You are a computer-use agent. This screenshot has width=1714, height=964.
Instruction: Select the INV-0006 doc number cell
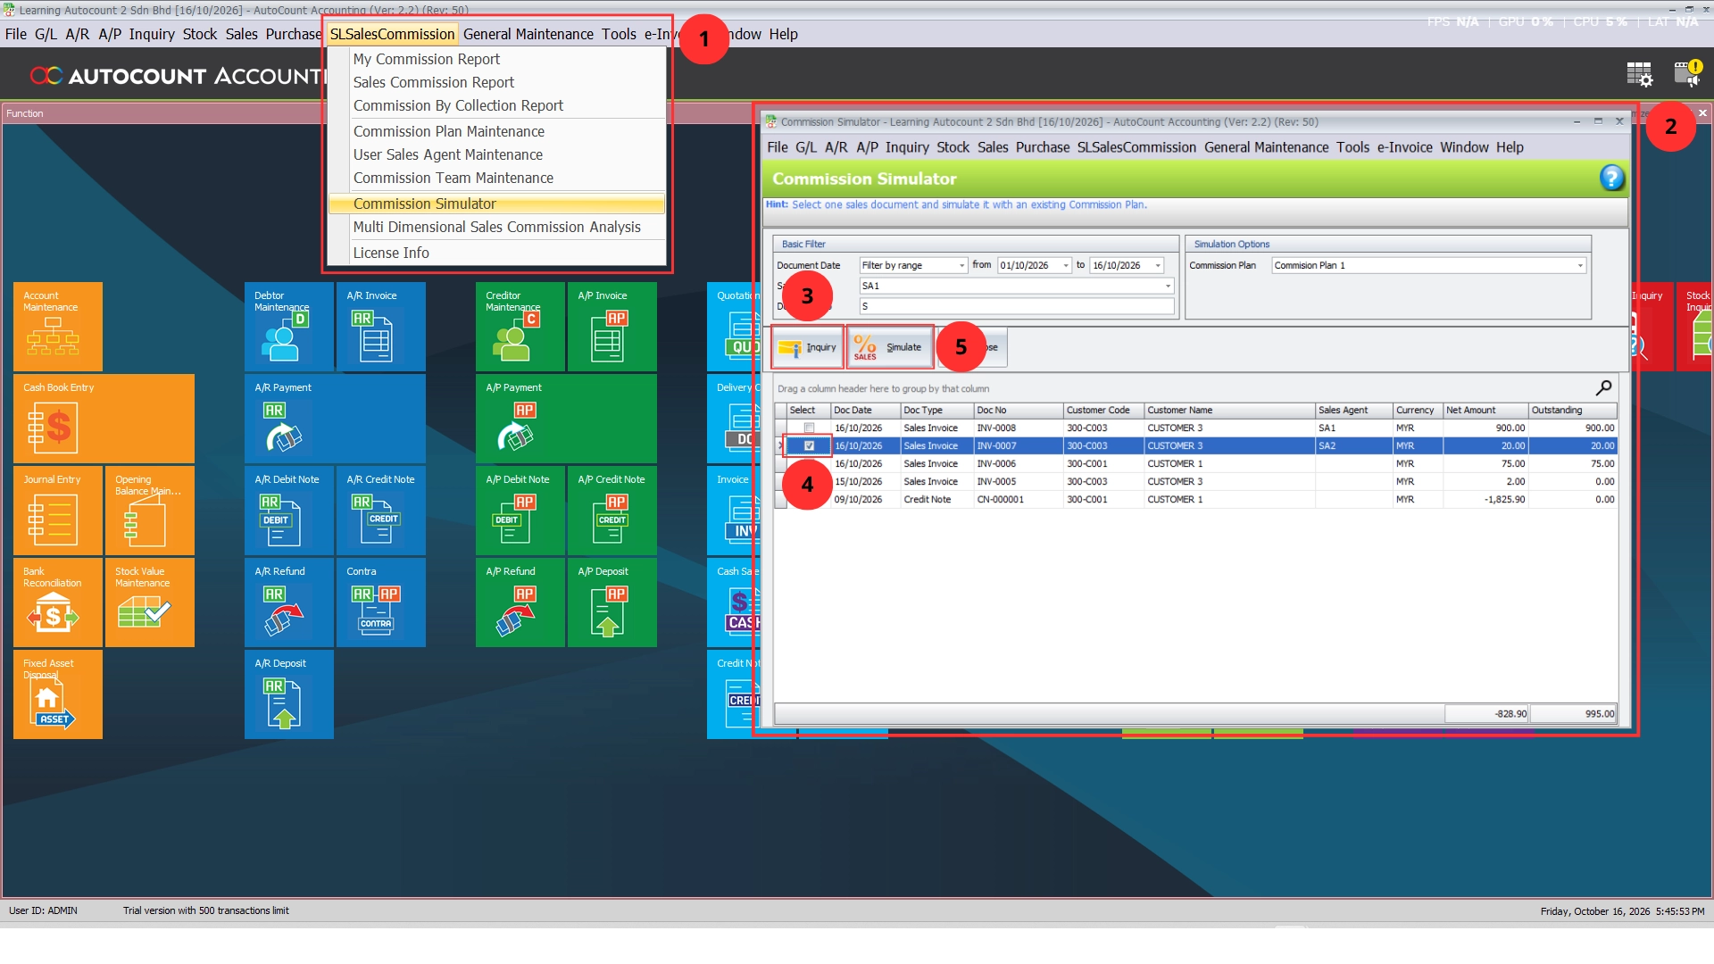[1018, 463]
